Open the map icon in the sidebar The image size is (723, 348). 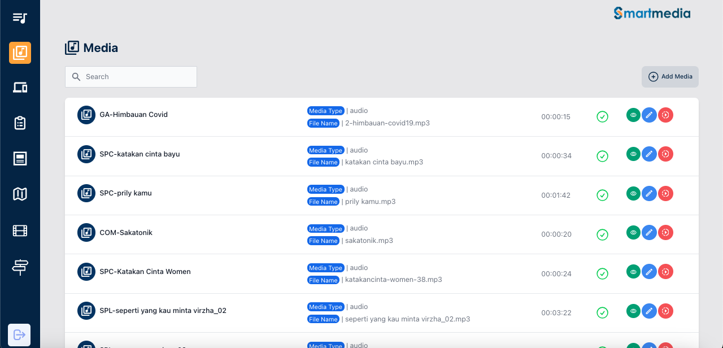click(20, 194)
